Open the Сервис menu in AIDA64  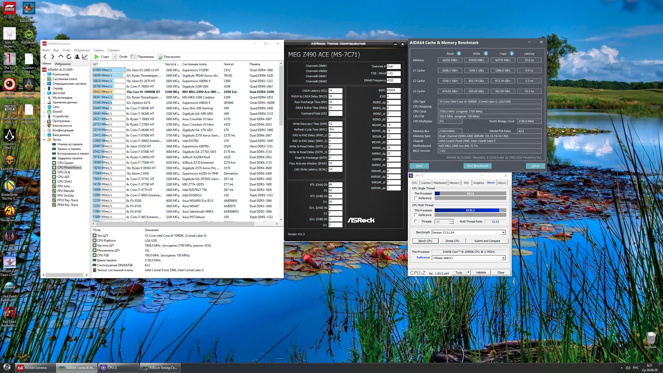(x=98, y=50)
